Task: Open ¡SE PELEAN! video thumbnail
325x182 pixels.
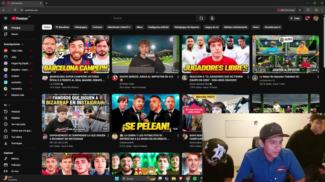Action: (x=145, y=113)
